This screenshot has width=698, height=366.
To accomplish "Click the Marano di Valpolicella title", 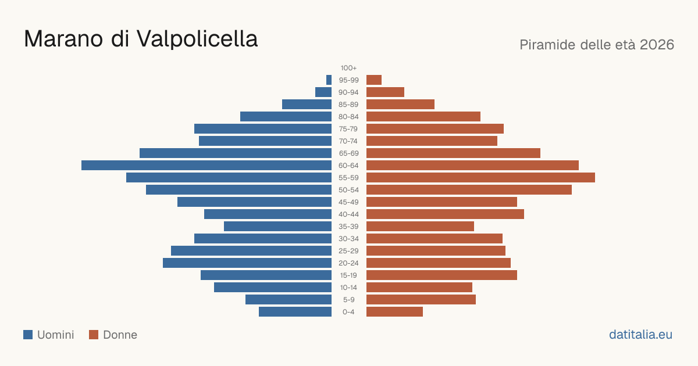I will pyautogui.click(x=141, y=39).
